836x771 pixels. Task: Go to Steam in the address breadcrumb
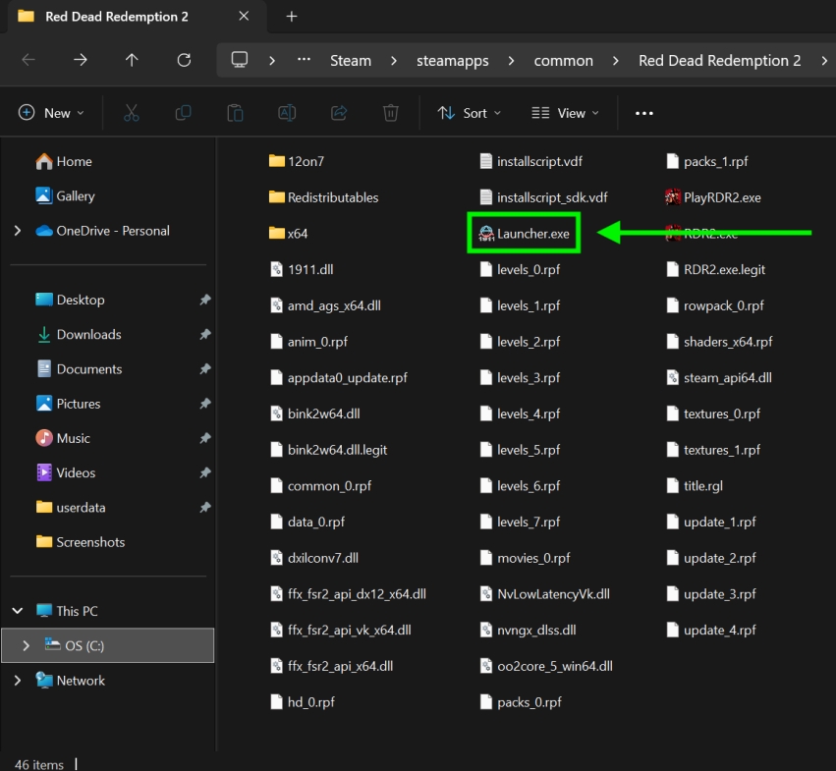351,61
